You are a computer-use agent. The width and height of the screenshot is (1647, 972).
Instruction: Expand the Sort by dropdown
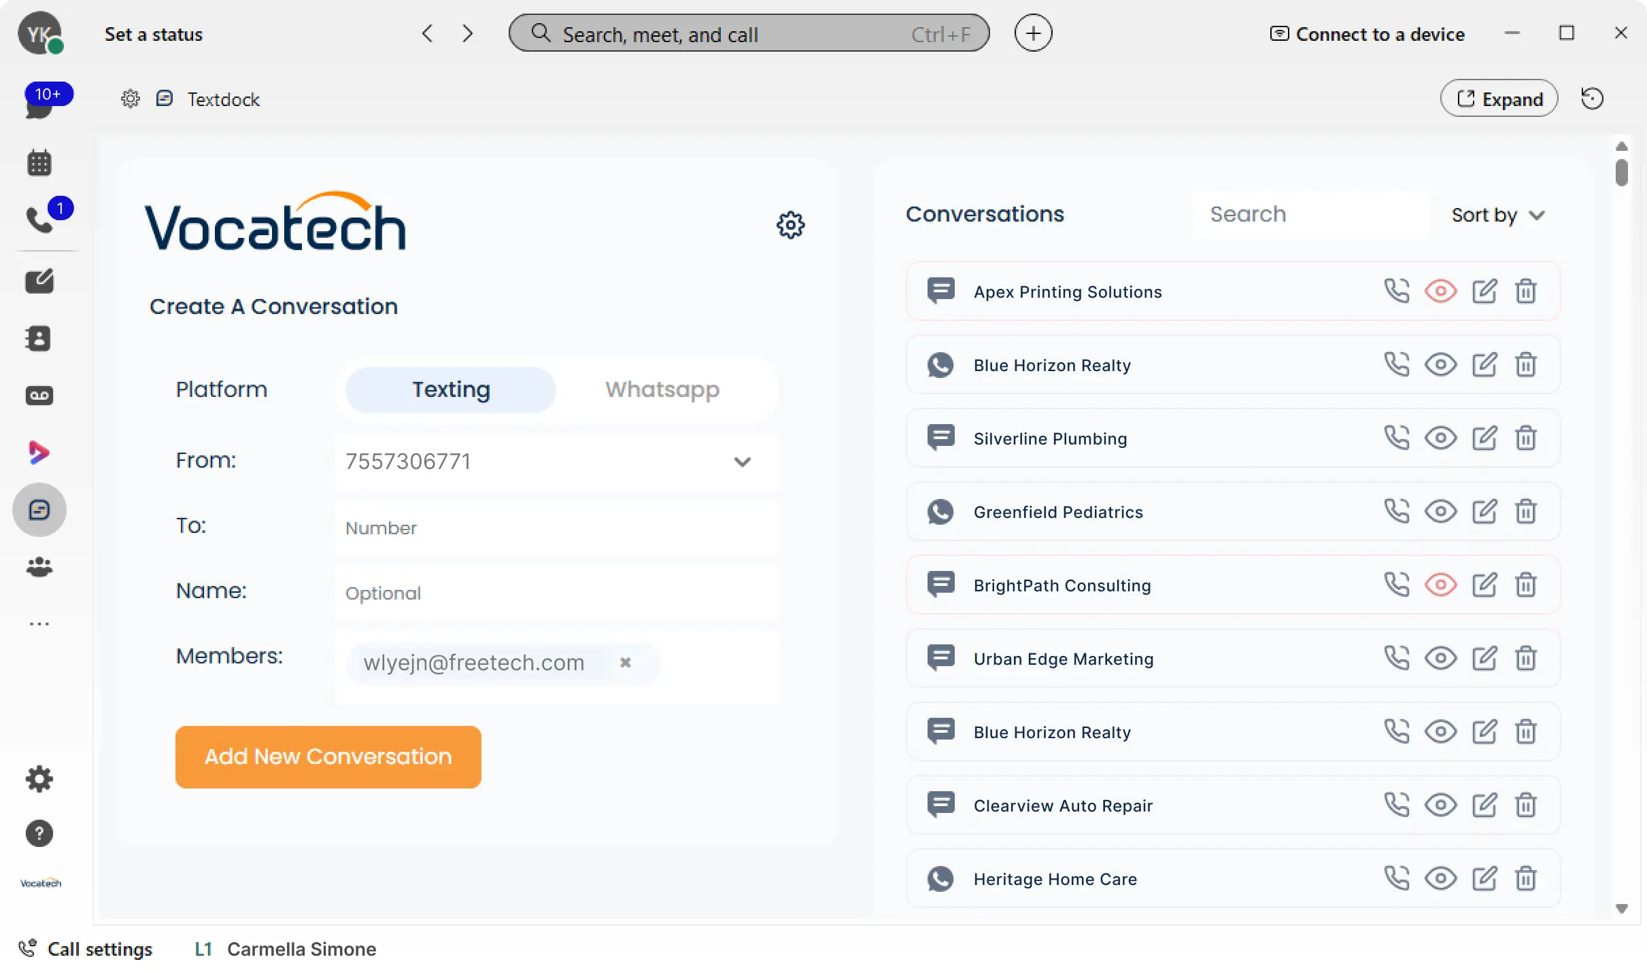pyautogui.click(x=1497, y=215)
